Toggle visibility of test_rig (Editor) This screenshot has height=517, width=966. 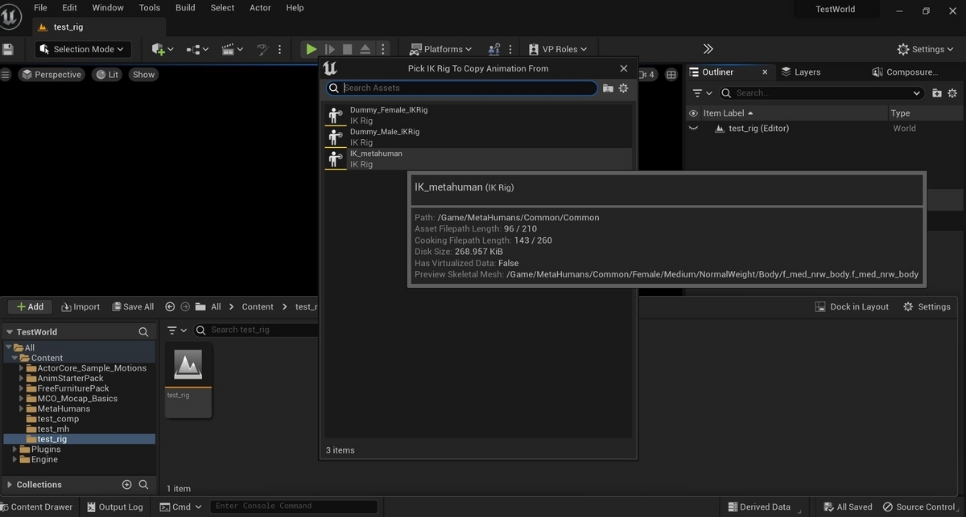coord(693,128)
